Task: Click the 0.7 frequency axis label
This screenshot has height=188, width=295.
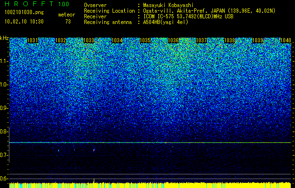Action: click(4, 155)
